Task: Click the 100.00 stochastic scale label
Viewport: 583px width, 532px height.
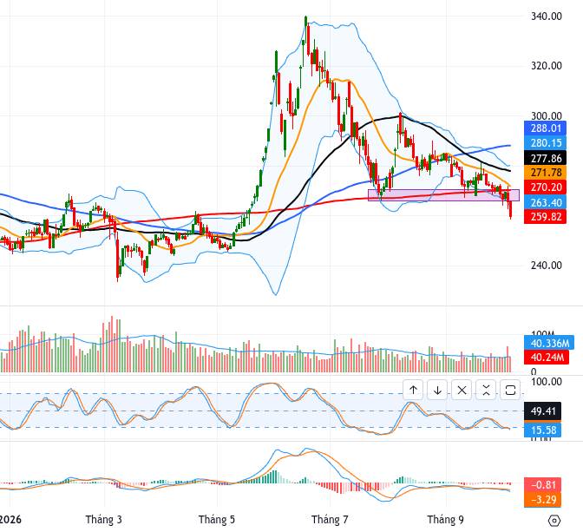Action: [x=547, y=382]
